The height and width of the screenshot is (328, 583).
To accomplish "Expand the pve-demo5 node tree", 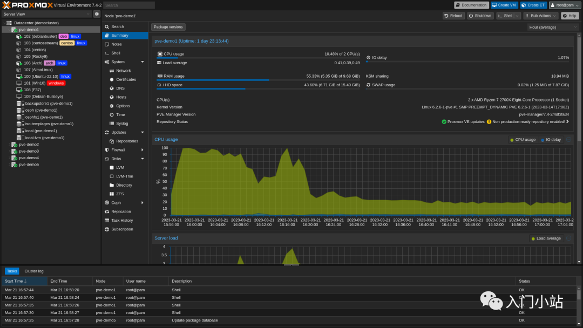I will pos(9,165).
